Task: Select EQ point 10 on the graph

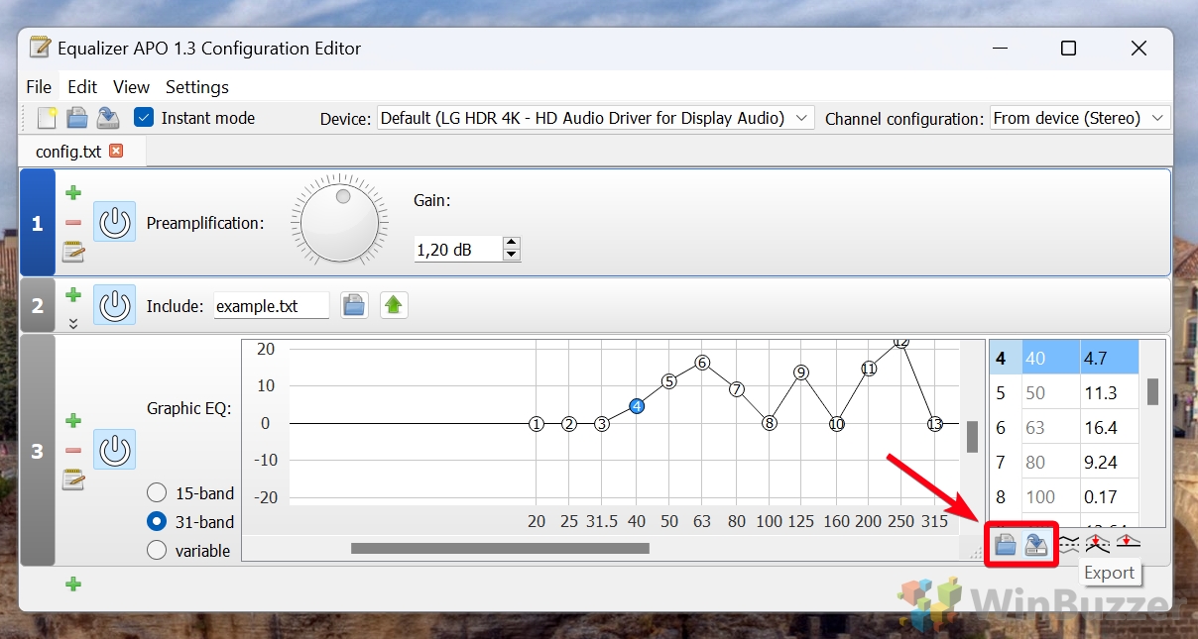Action: click(836, 424)
